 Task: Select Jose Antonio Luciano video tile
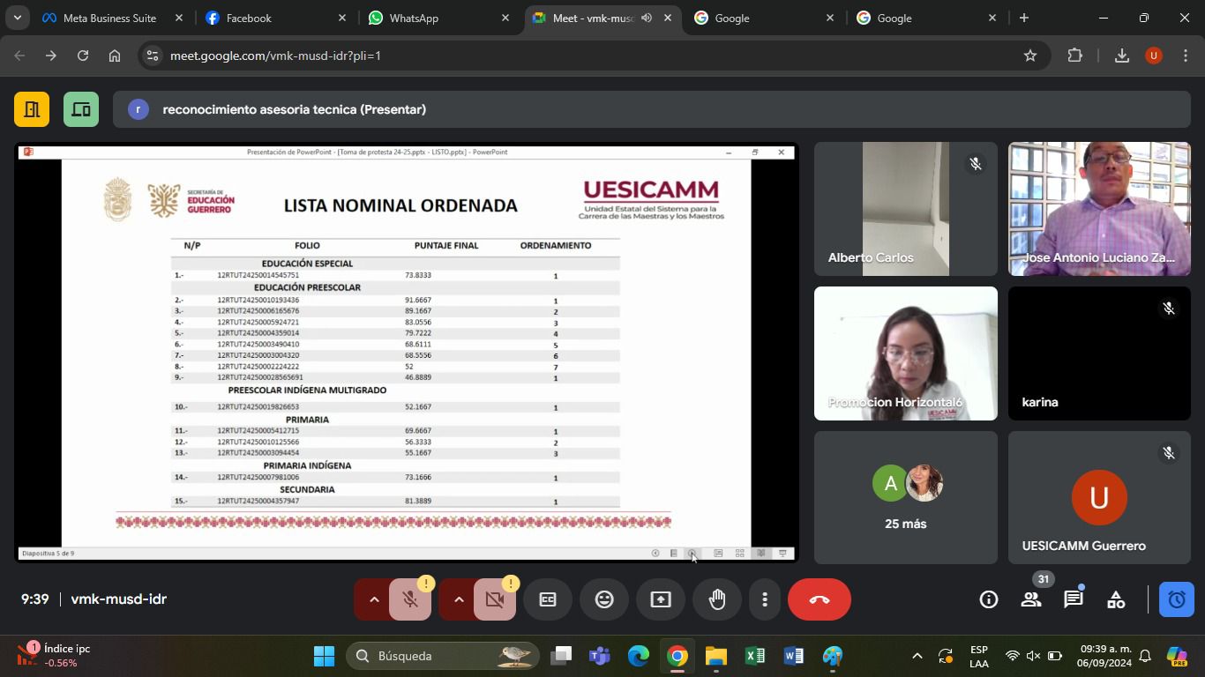1099,209
